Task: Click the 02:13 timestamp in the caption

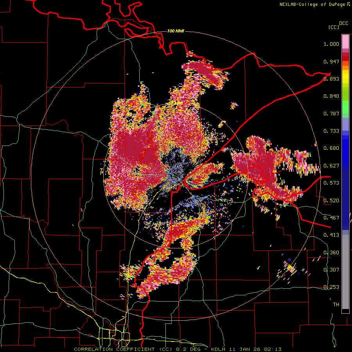Action: [272, 349]
